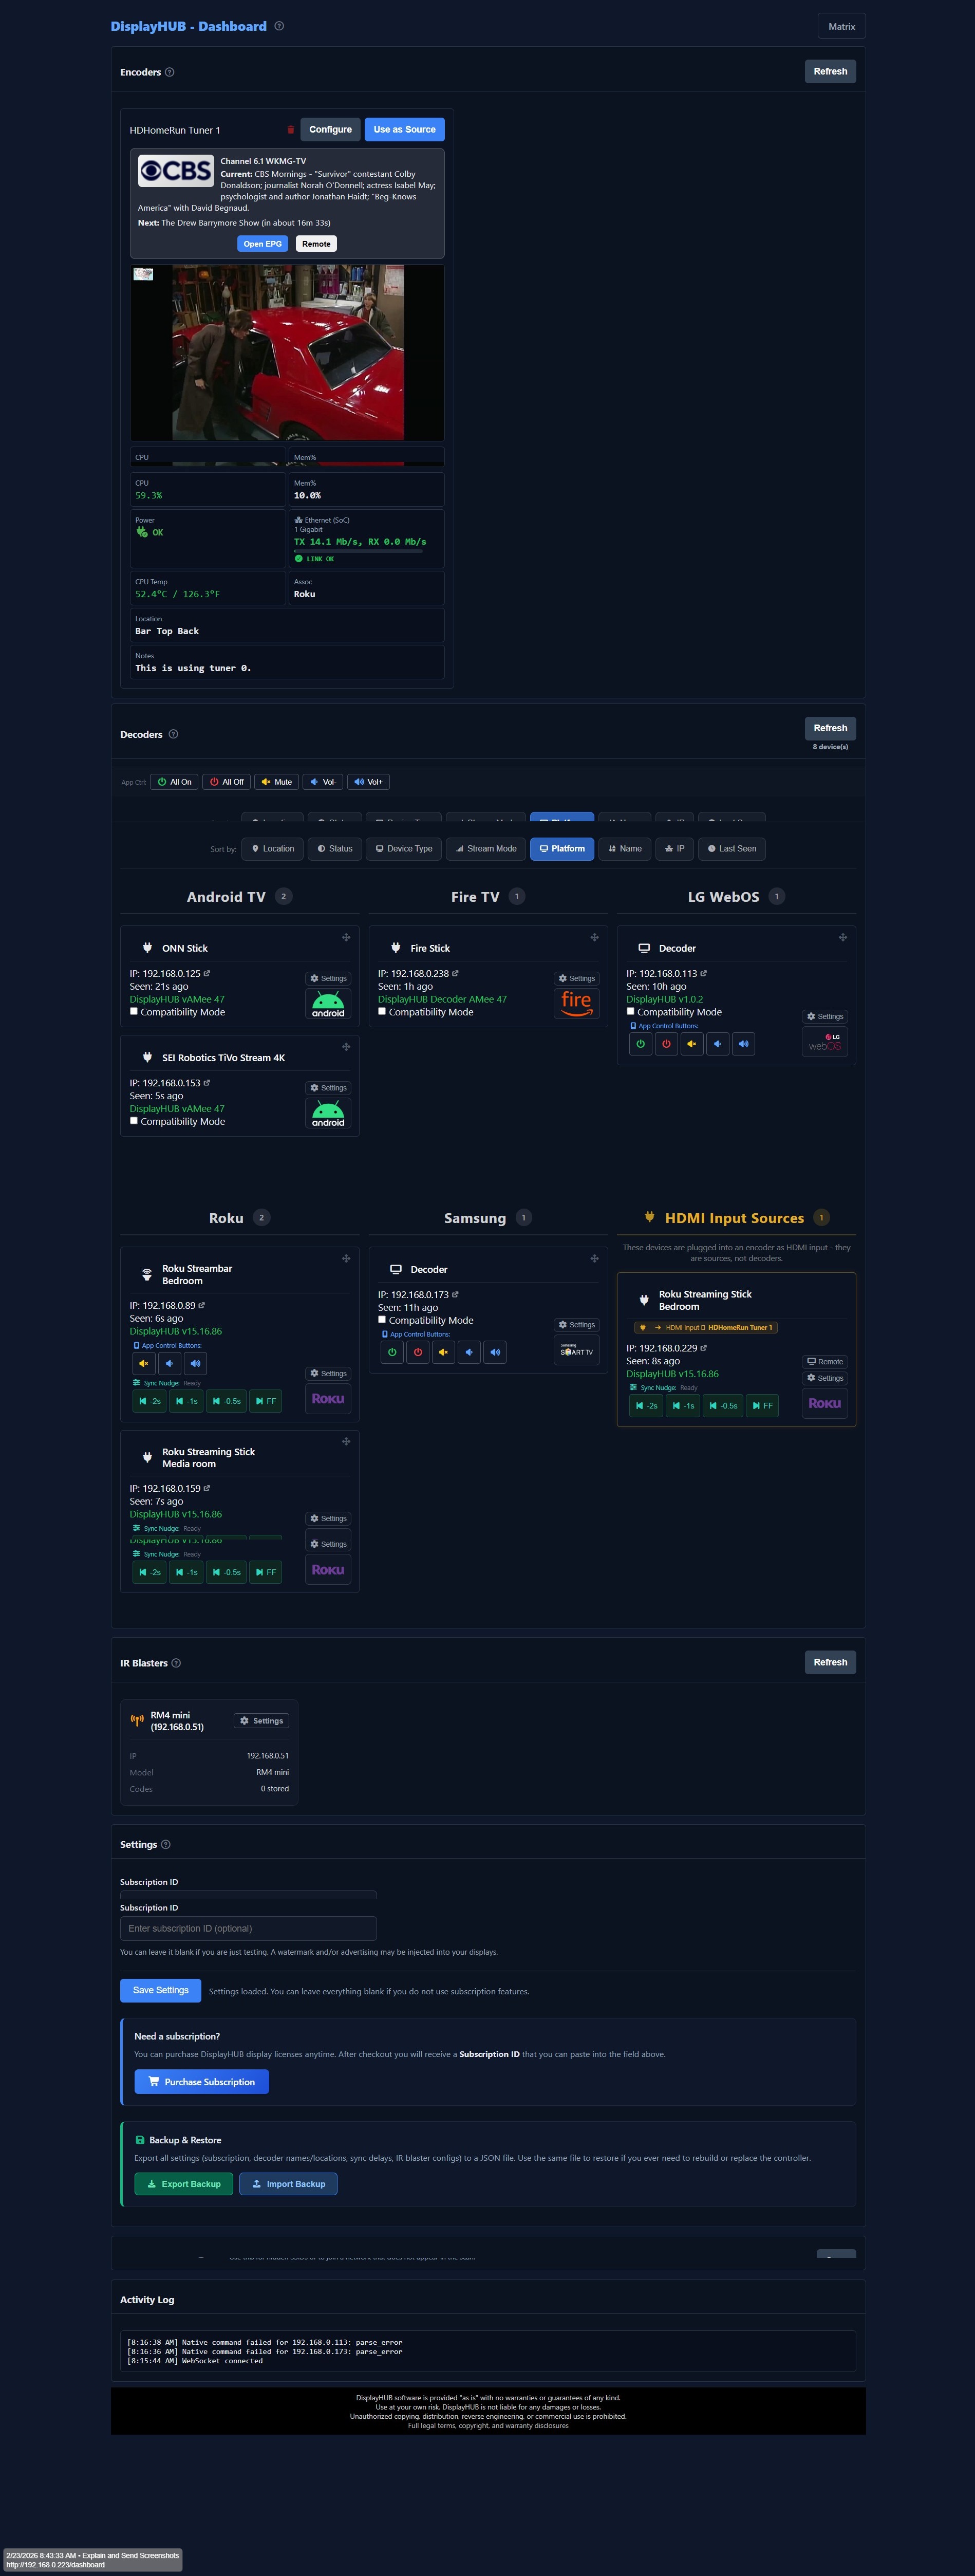Open external link icon next to IP 192.168.0.238
The height and width of the screenshot is (2576, 975).
click(455, 973)
